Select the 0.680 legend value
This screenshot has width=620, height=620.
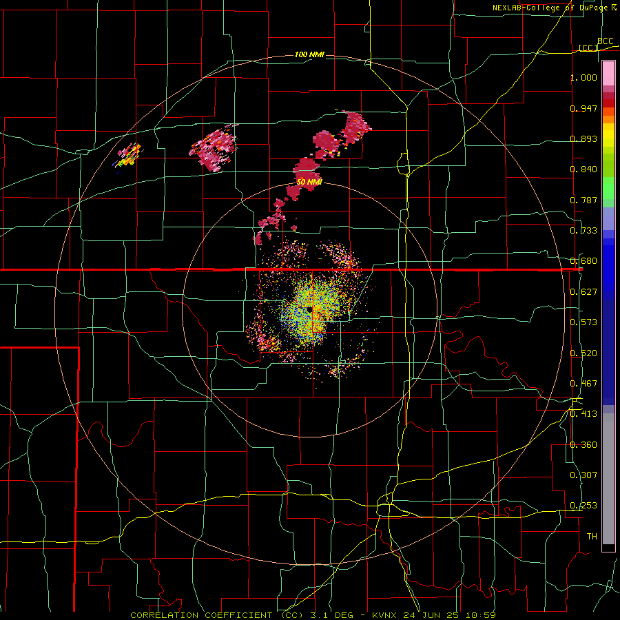click(x=583, y=261)
